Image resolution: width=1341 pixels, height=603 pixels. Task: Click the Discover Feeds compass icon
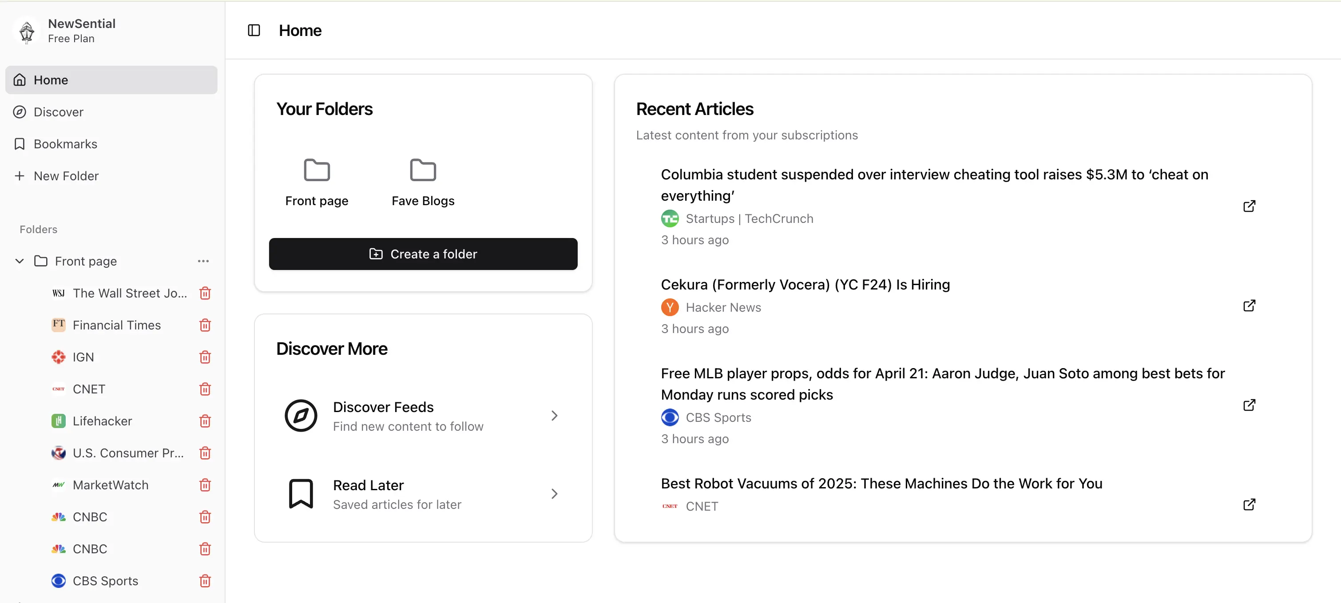click(x=301, y=416)
